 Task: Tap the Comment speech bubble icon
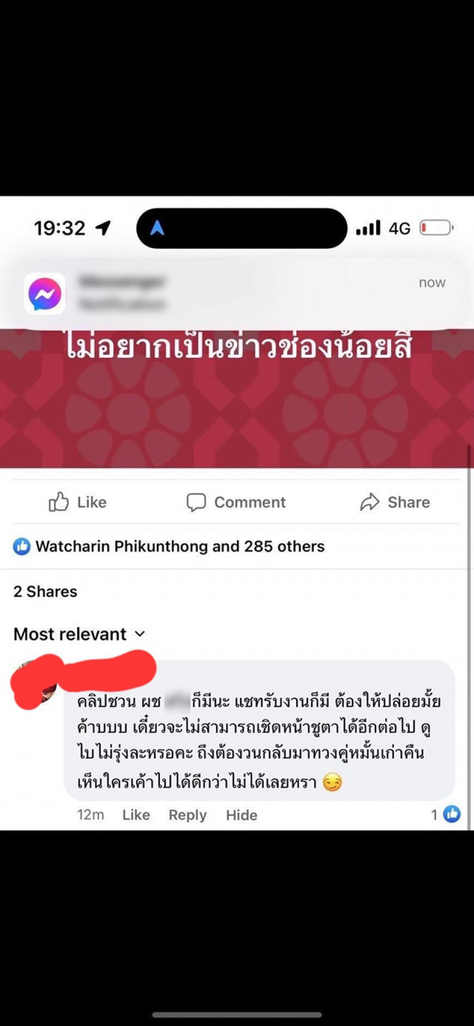pos(196,502)
